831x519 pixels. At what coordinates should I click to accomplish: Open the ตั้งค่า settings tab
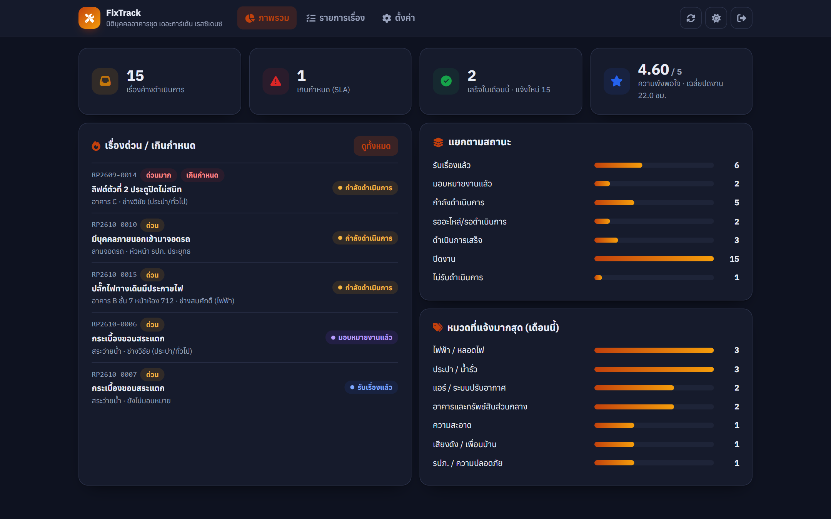pyautogui.click(x=399, y=18)
